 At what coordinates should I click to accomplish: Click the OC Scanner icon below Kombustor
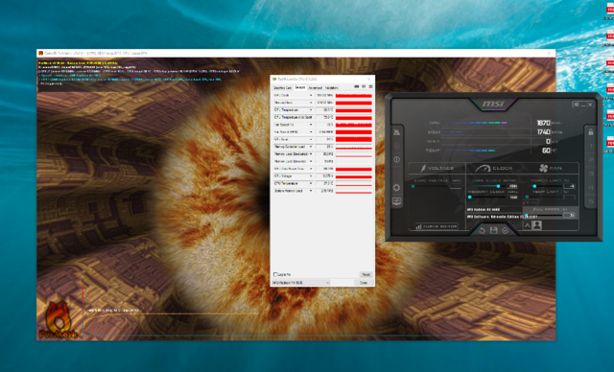396,146
